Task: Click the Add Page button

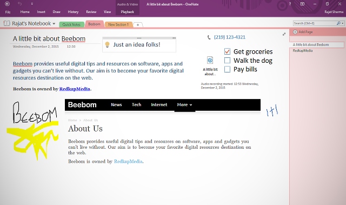Action: pos(303,32)
